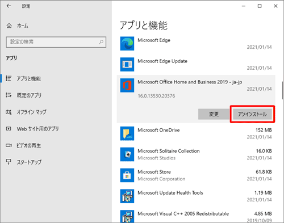The width and height of the screenshot is (284, 223).
Task: Click the Microsoft Office app icon
Action: click(127, 85)
